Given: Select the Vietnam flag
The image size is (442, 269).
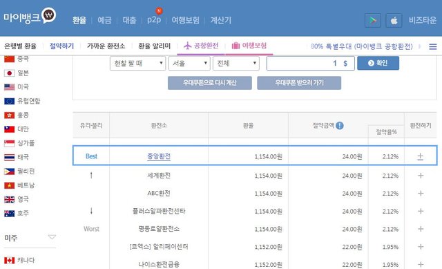Looking at the screenshot, I should pos(9,185).
